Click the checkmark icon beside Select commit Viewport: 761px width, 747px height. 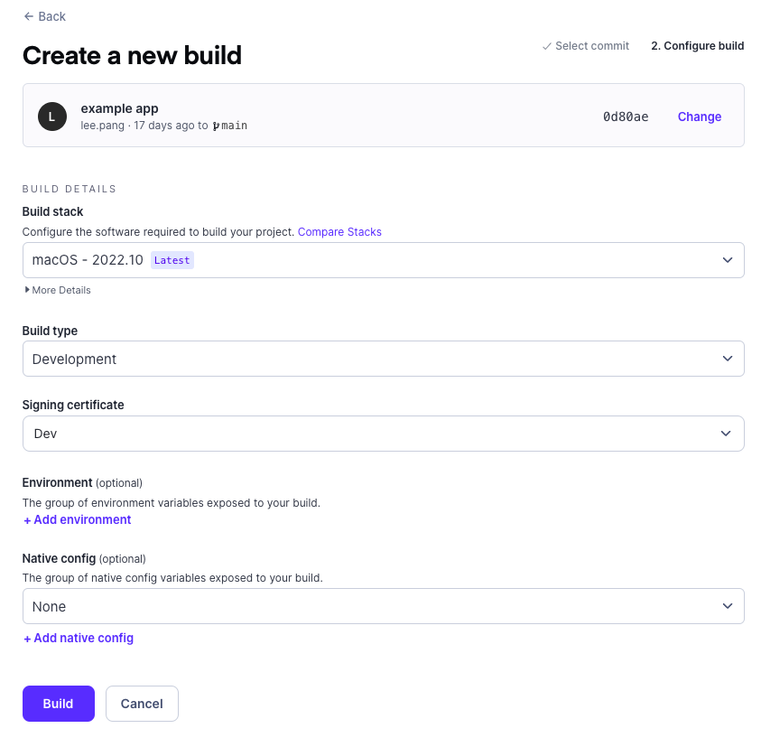click(x=547, y=46)
